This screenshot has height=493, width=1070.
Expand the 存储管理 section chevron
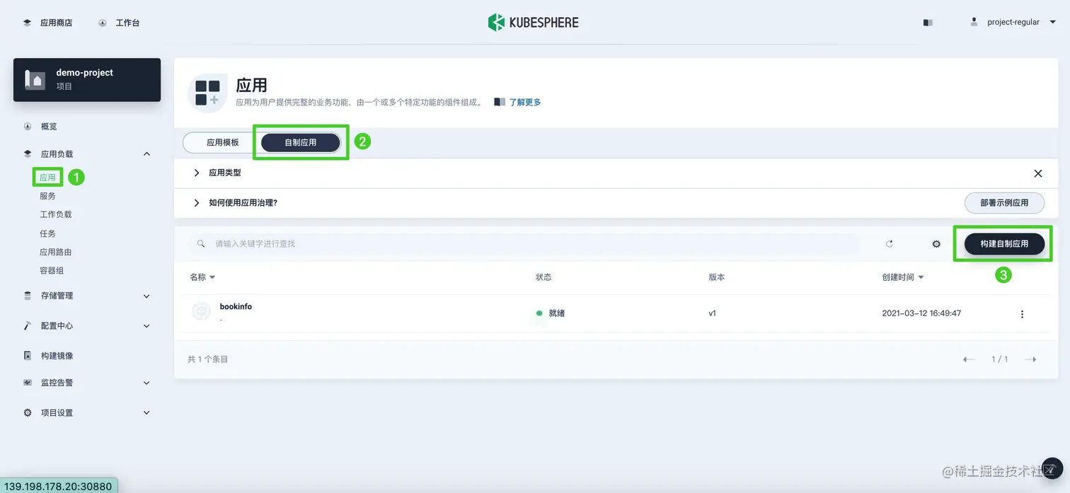pyautogui.click(x=146, y=296)
